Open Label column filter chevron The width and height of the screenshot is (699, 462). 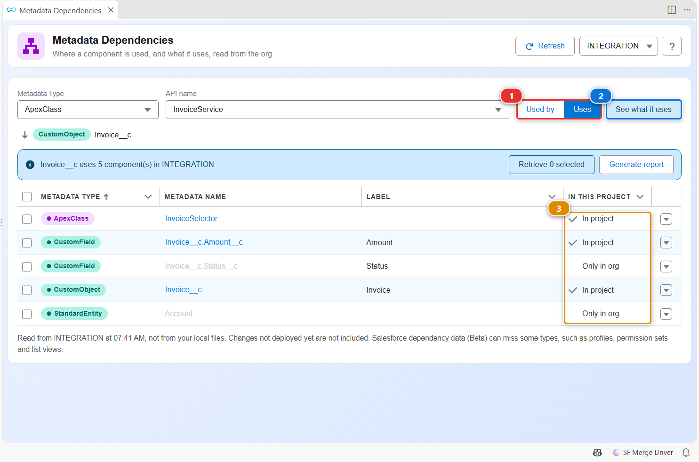coord(552,197)
